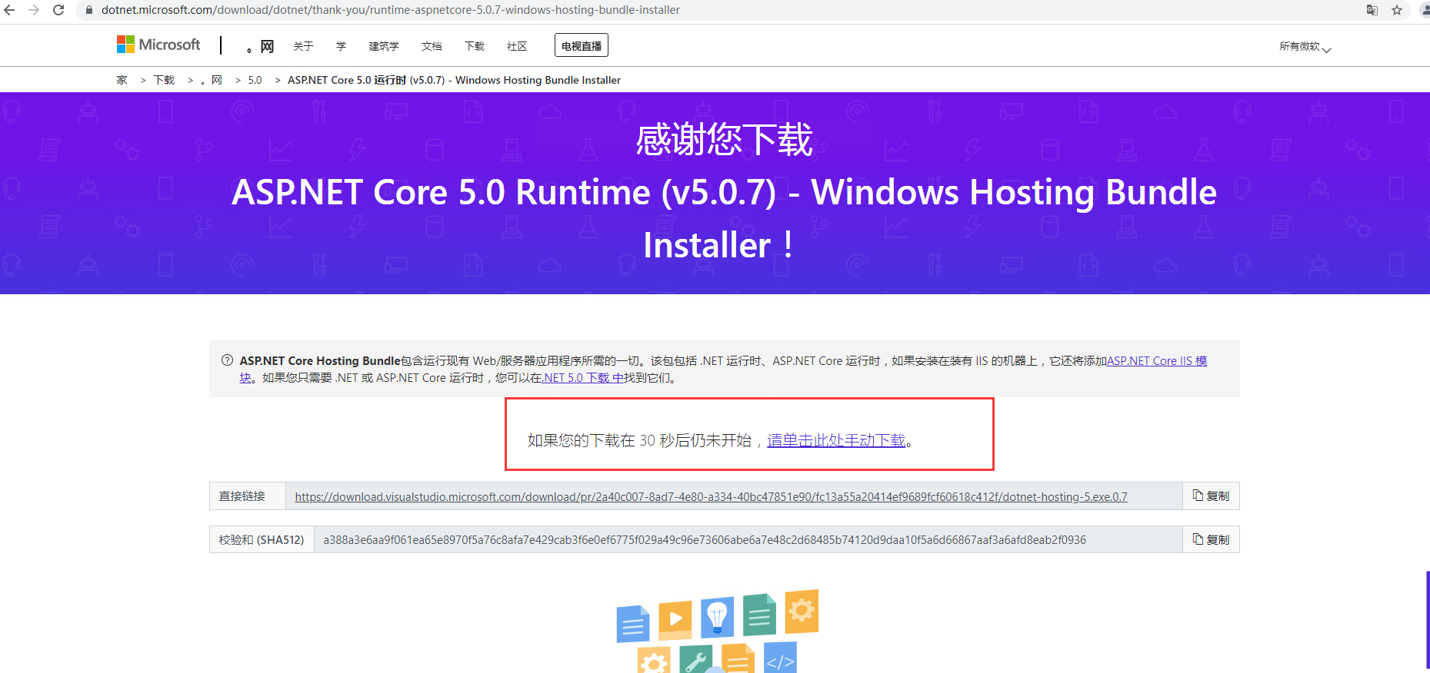The height and width of the screenshot is (673, 1430).
Task: Click the 直接链接 label
Action: coord(242,496)
